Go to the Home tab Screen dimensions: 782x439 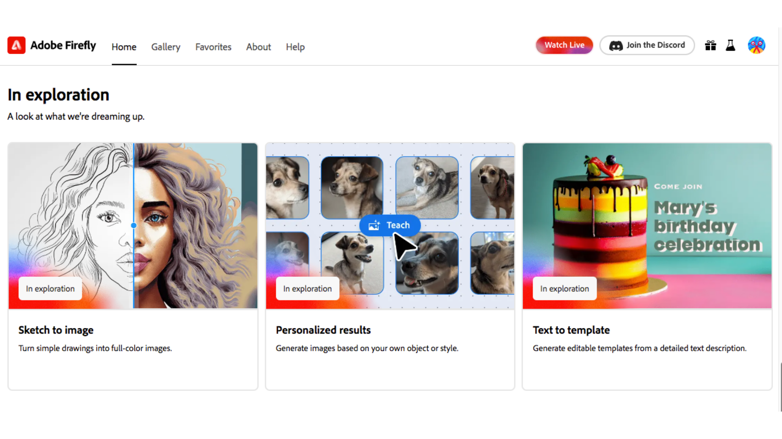click(124, 47)
